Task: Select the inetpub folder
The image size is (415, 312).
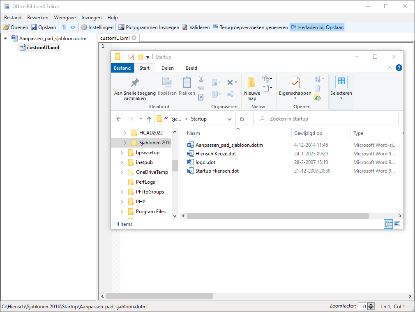Action: (144, 162)
